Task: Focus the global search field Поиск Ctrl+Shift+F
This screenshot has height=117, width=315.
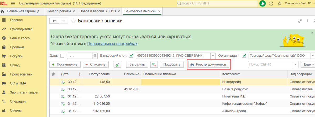Action: (x=217, y=3)
